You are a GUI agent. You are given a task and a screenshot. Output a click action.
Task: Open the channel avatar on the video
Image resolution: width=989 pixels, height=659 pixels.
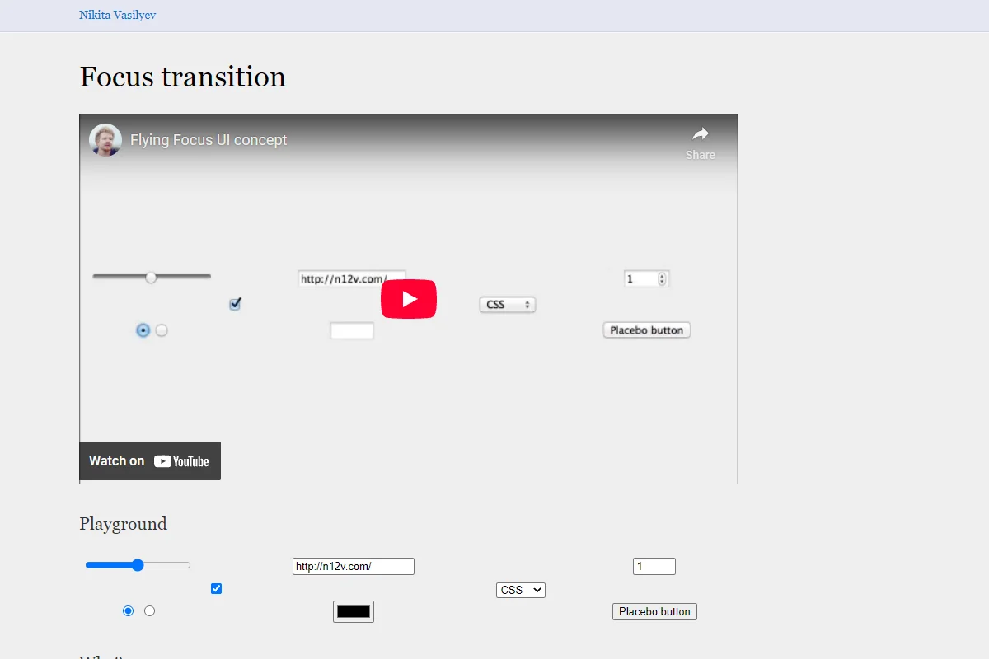click(x=105, y=140)
